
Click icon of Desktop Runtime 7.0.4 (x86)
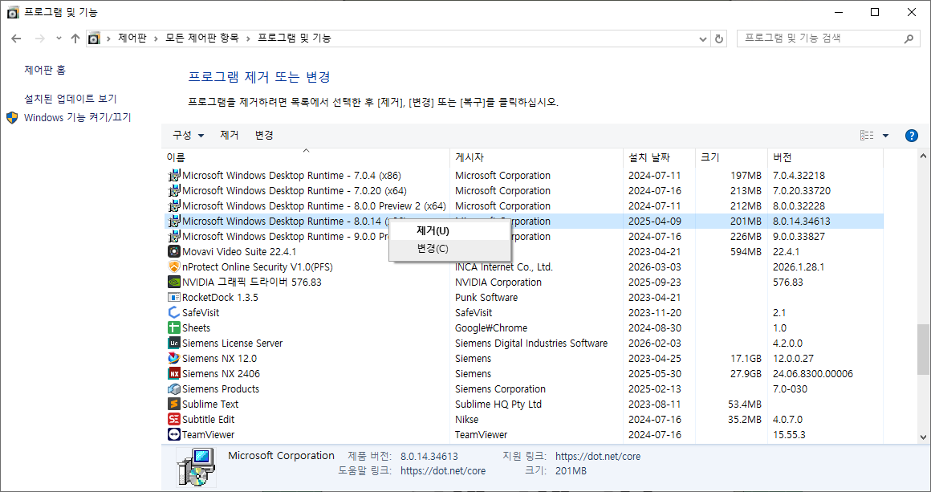(x=174, y=176)
